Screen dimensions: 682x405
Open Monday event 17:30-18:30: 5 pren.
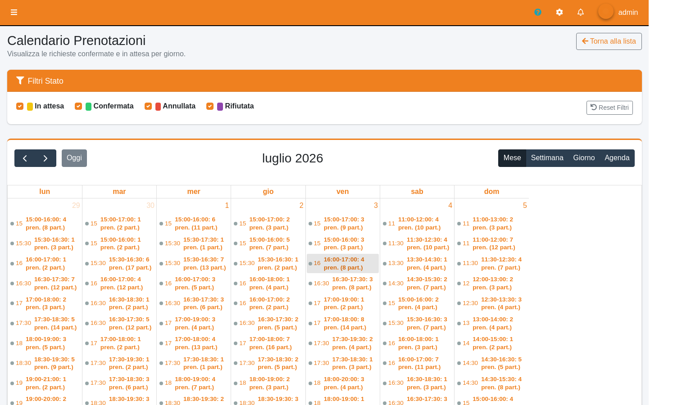pyautogui.click(x=45, y=324)
